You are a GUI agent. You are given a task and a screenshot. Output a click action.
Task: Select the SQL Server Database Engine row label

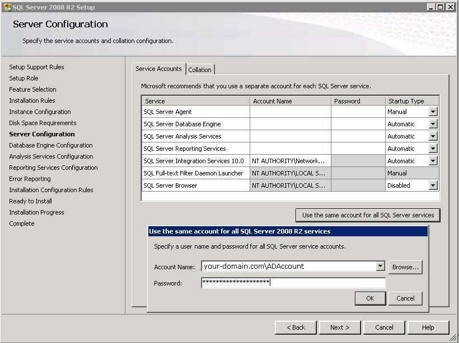click(x=182, y=124)
